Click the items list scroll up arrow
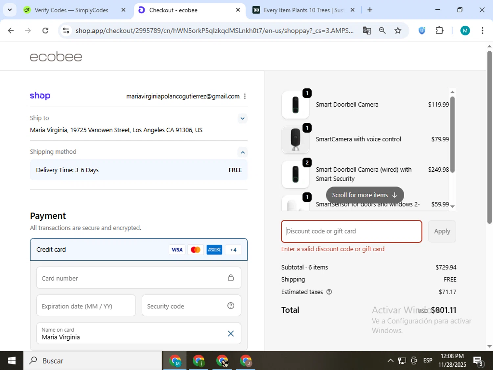Screen dimensions: 493x370 (x=453, y=92)
